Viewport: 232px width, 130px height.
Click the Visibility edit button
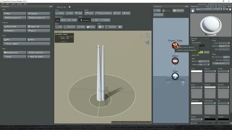pos(70,27)
